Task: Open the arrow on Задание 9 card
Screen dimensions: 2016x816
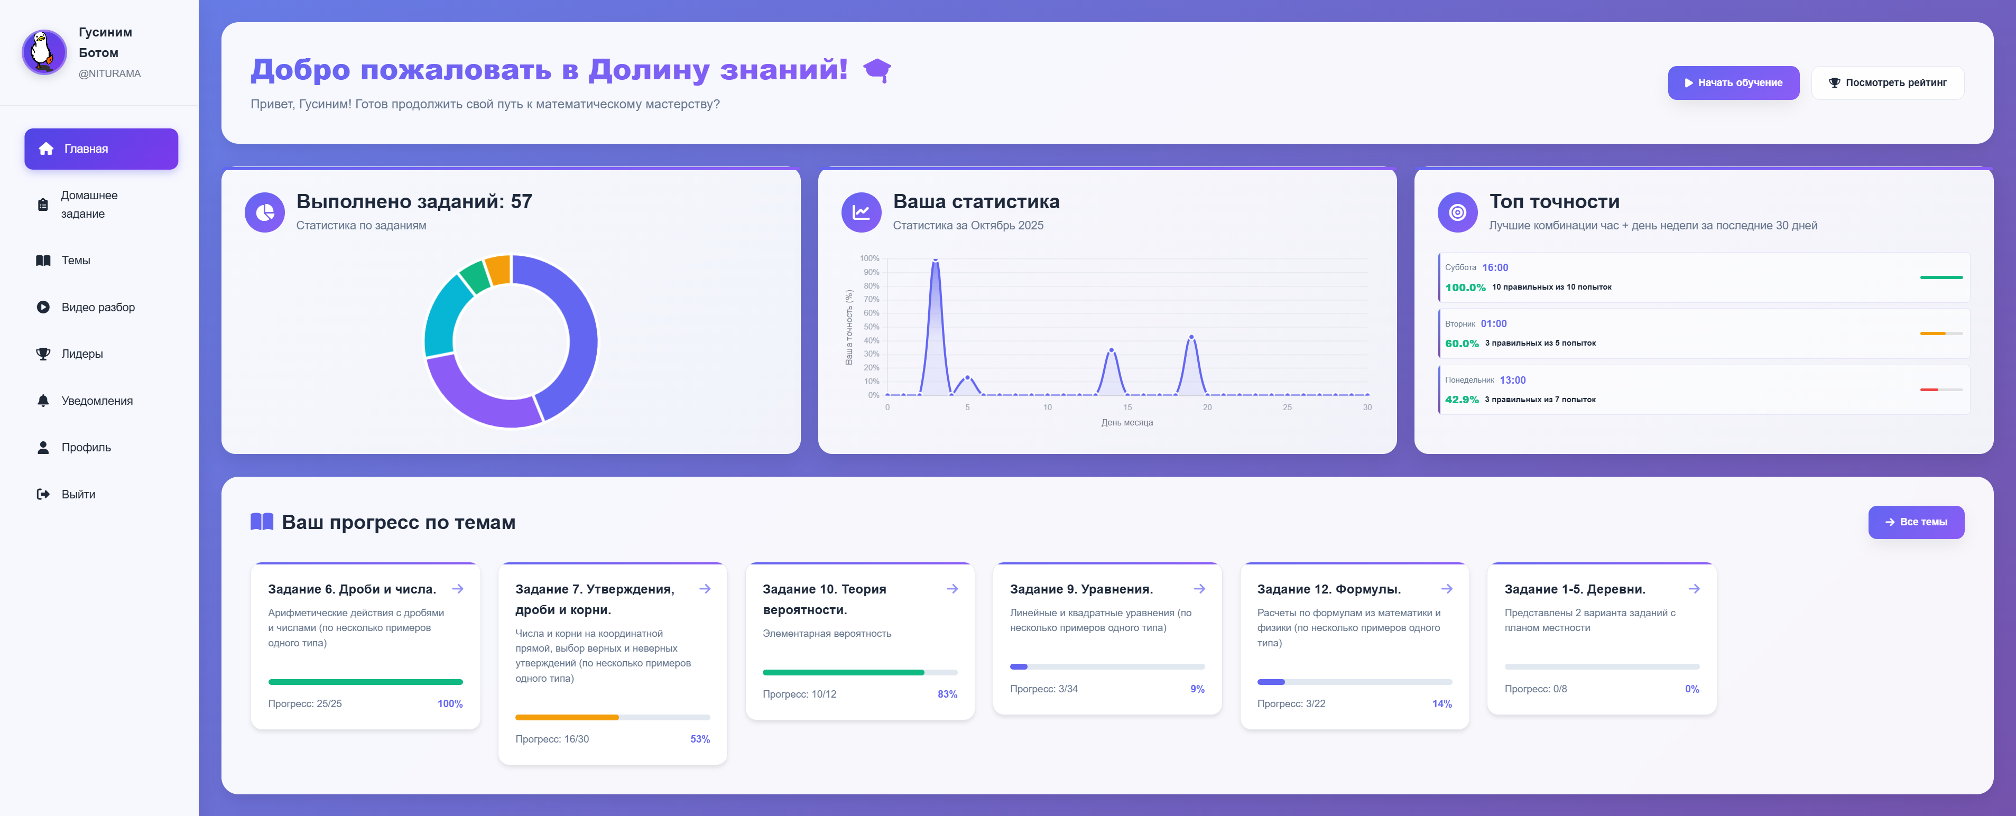Action: 1200,589
